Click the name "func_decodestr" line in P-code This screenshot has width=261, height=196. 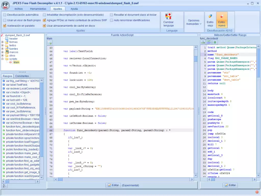[223, 55]
